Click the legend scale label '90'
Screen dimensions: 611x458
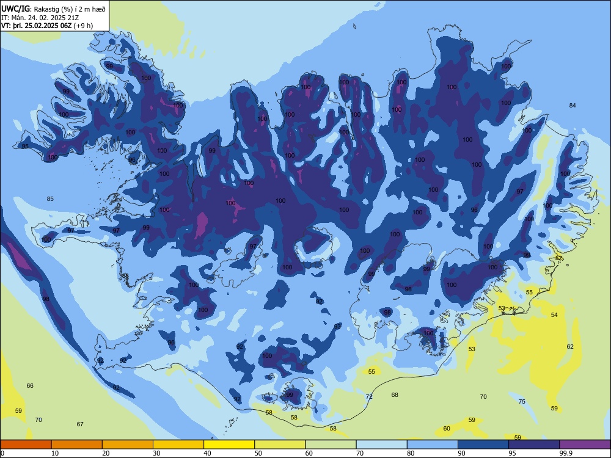(461, 453)
